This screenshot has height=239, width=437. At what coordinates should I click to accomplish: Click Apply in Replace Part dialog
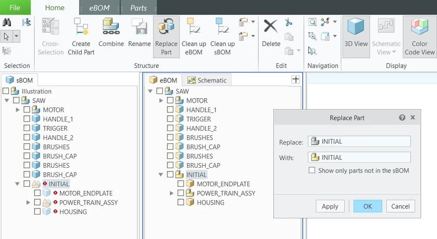(x=330, y=206)
